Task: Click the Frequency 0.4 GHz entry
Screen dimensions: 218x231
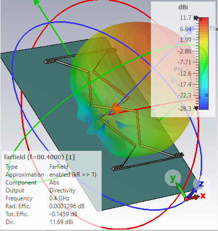Action: 37,198
